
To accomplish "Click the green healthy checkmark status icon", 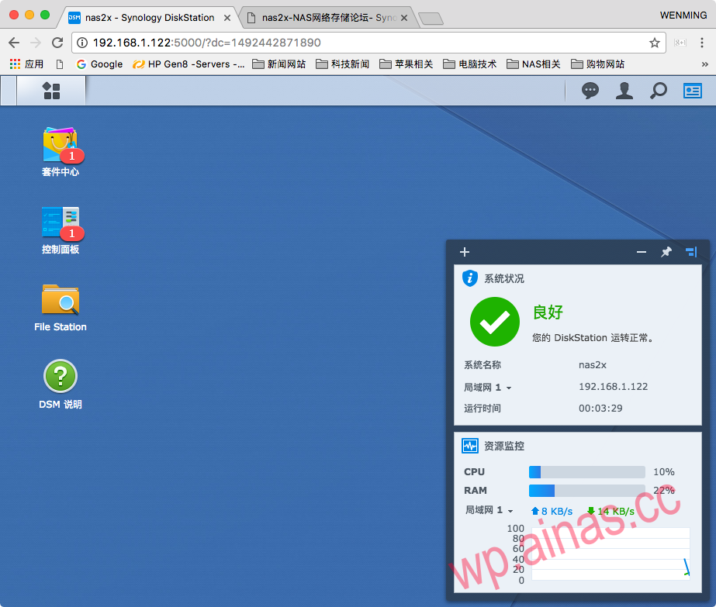I will 495,322.
